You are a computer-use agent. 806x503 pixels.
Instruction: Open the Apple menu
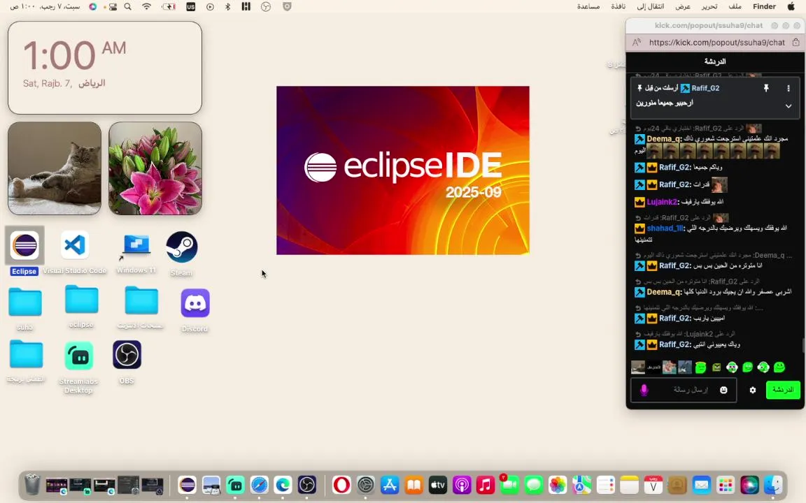tap(791, 7)
